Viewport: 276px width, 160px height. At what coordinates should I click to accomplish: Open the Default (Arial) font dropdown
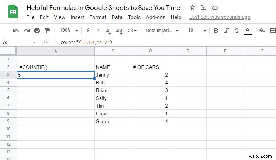click(x=162, y=31)
